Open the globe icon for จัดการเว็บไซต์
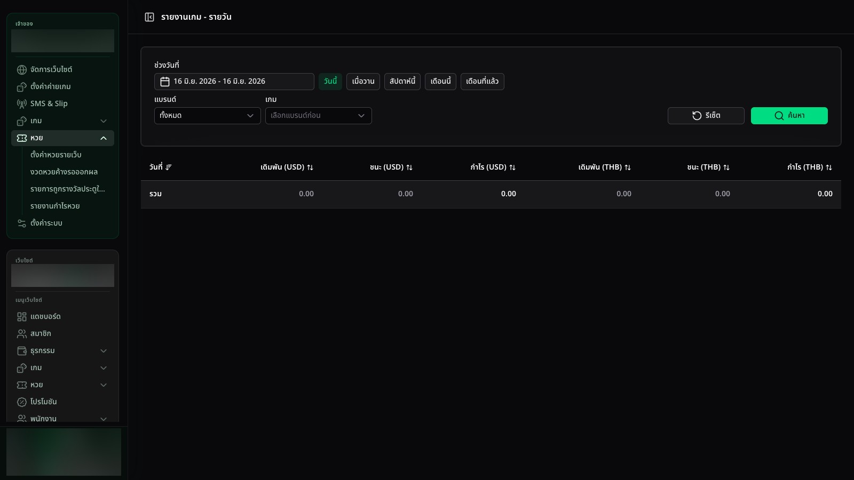 point(22,70)
